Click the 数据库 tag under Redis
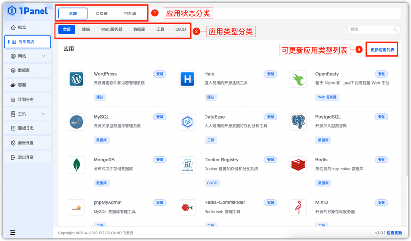The image size is (411, 241). 323,183
